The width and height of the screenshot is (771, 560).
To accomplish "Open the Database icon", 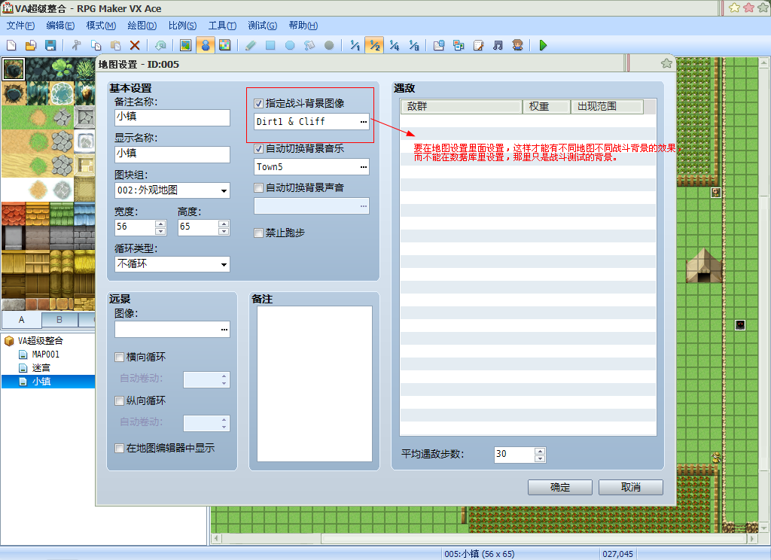I will point(439,45).
